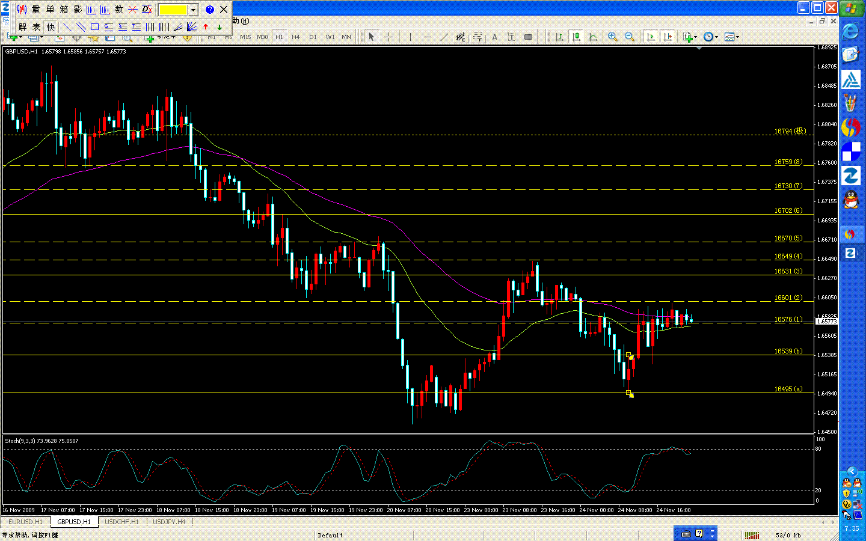
Task: Switch chart to W1 weekly timeframe
Action: tap(330, 37)
